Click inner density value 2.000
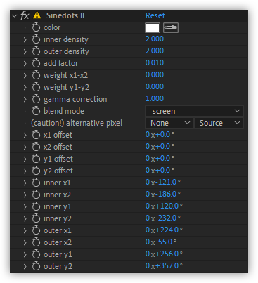Screen dimensions: 258x283 [x=155, y=39]
